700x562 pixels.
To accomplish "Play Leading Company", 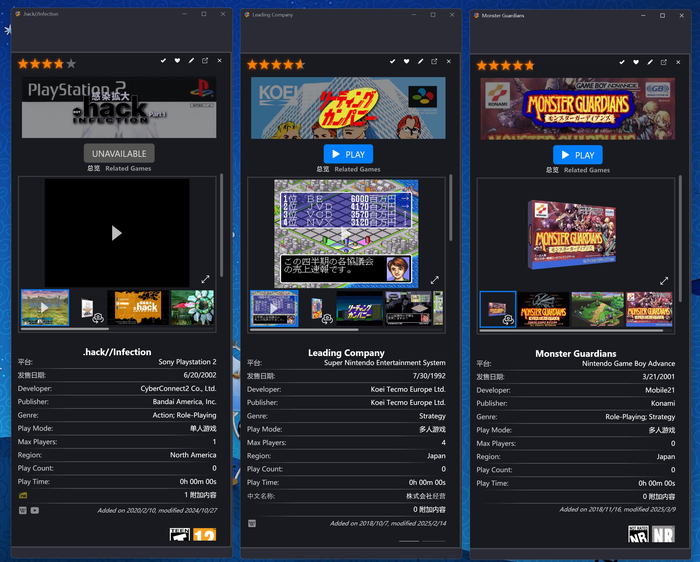I will [x=348, y=154].
